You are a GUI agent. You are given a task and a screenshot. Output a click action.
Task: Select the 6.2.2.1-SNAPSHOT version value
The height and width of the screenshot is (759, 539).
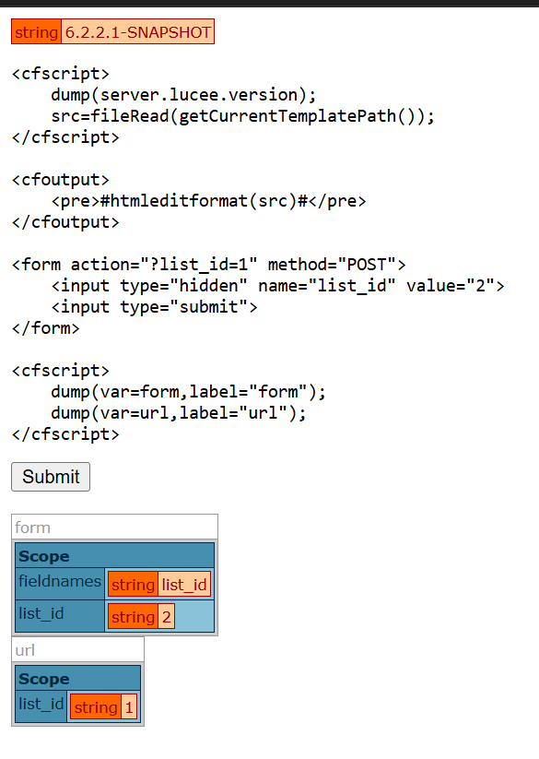coord(138,32)
